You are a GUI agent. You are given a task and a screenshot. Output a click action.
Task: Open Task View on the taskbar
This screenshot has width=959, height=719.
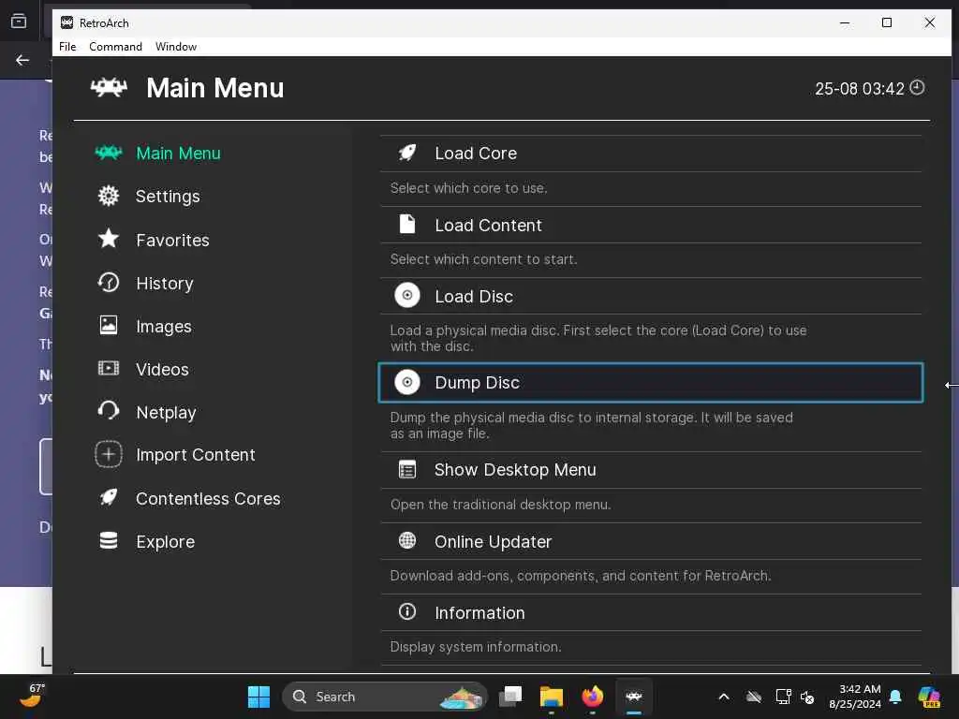pyautogui.click(x=510, y=697)
